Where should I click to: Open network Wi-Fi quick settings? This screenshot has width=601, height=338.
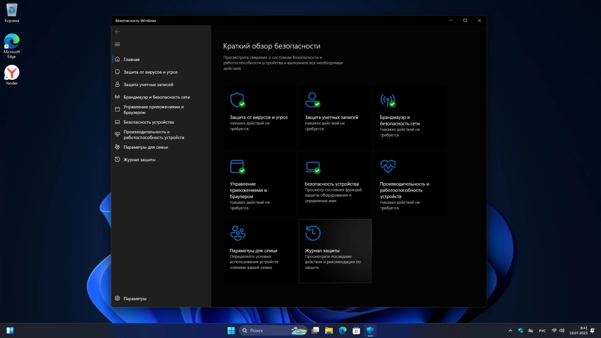click(554, 330)
